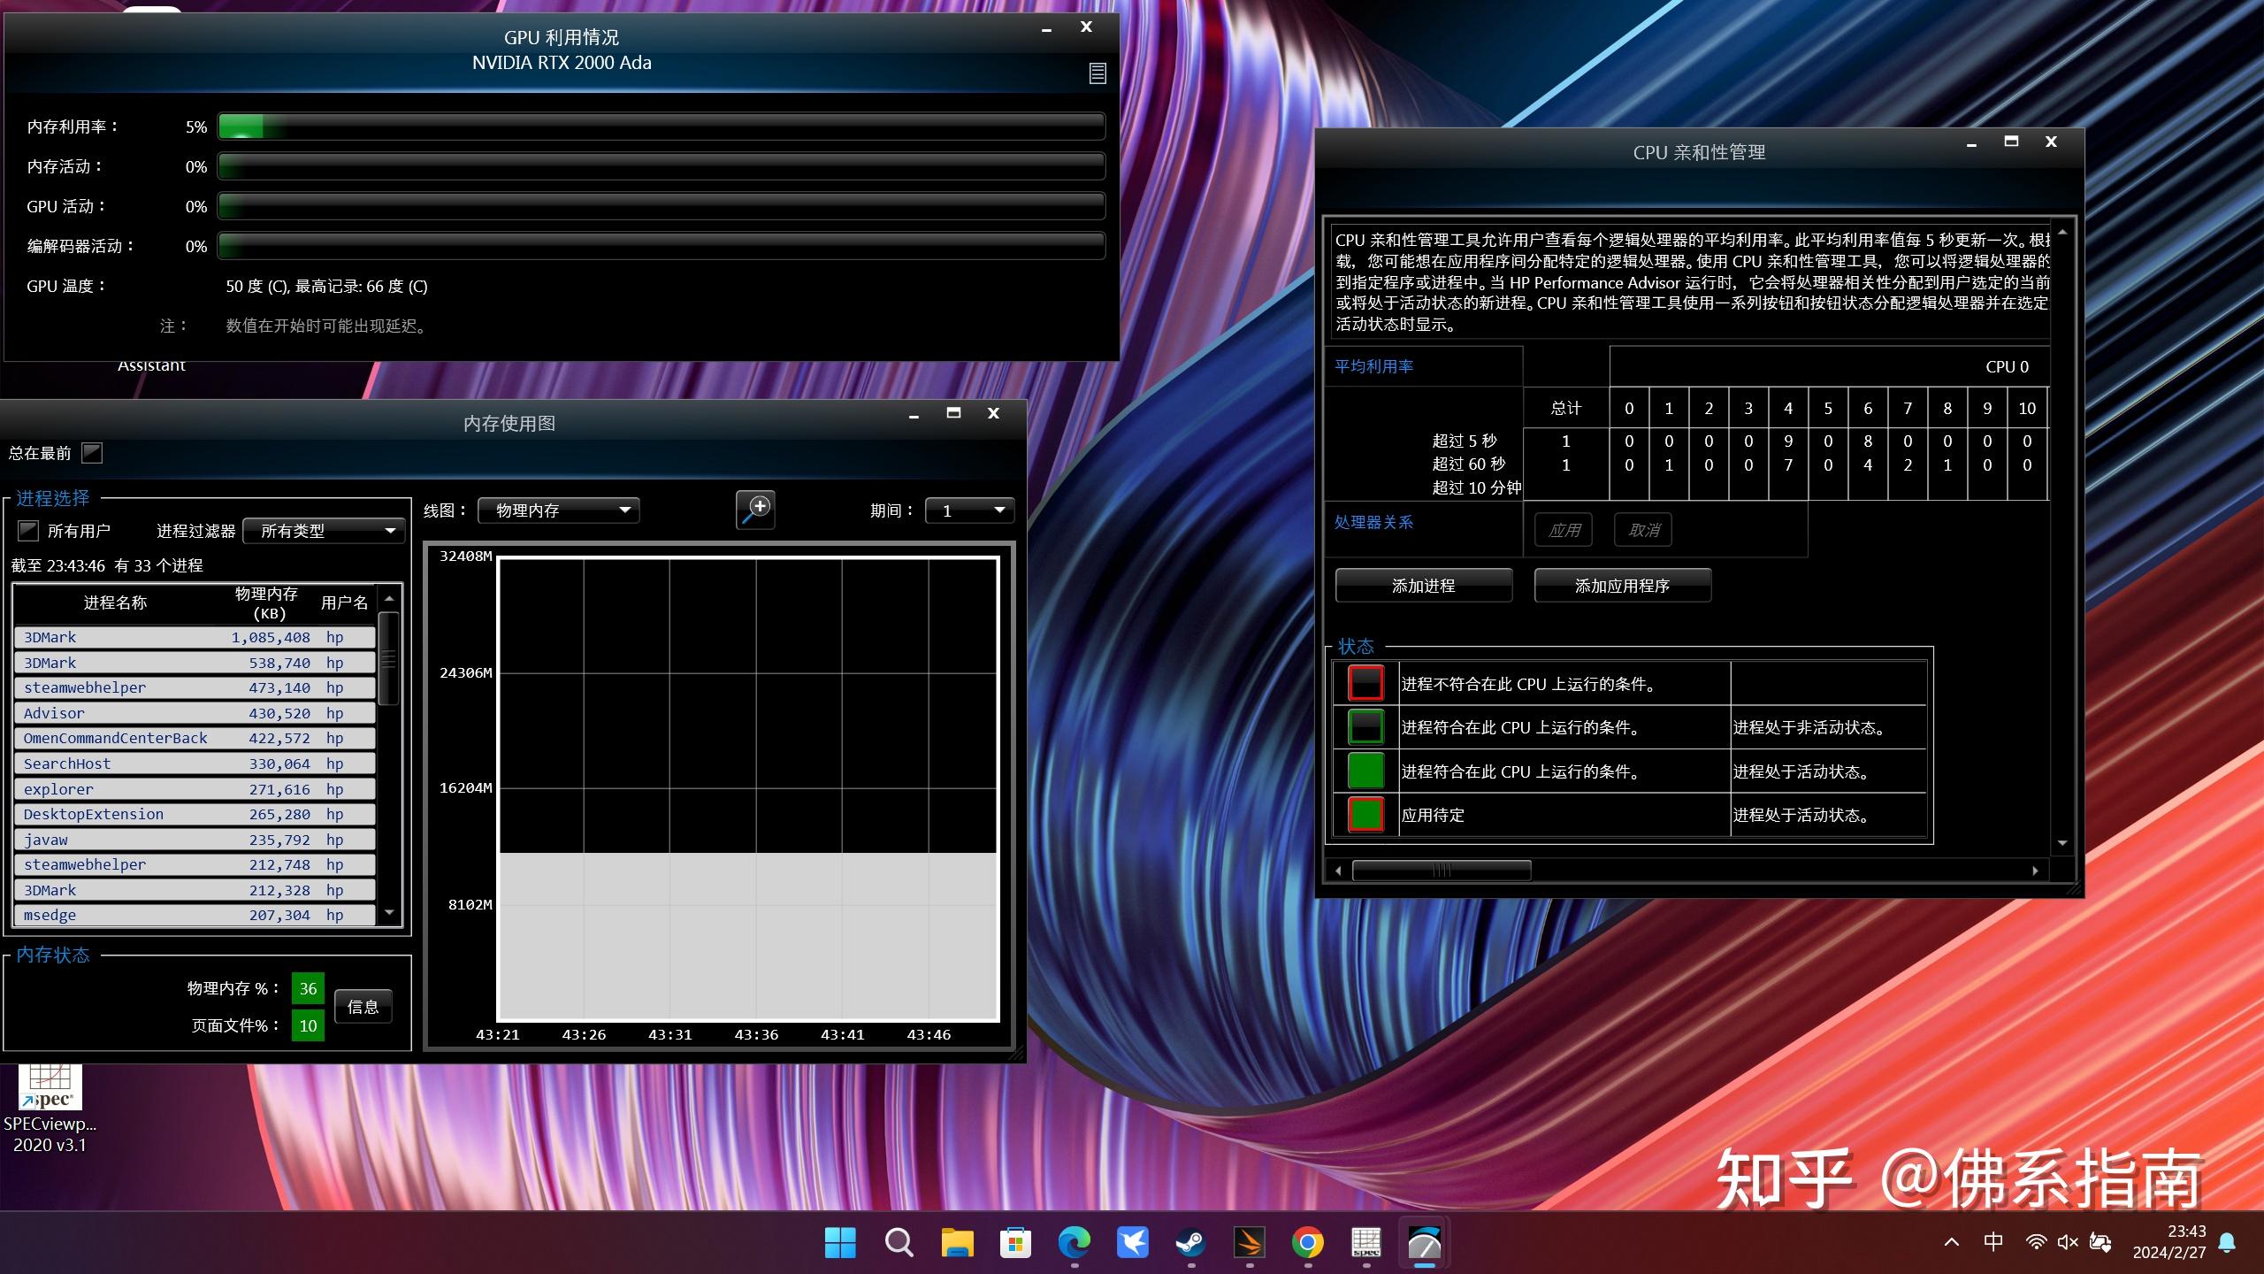Open Wi-Fi network tray icon
The height and width of the screenshot is (1274, 2264).
(2036, 1242)
